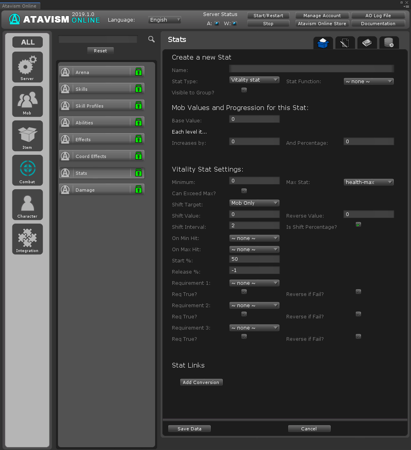Open the help book tab icon
The height and width of the screenshot is (450, 411).
[367, 42]
